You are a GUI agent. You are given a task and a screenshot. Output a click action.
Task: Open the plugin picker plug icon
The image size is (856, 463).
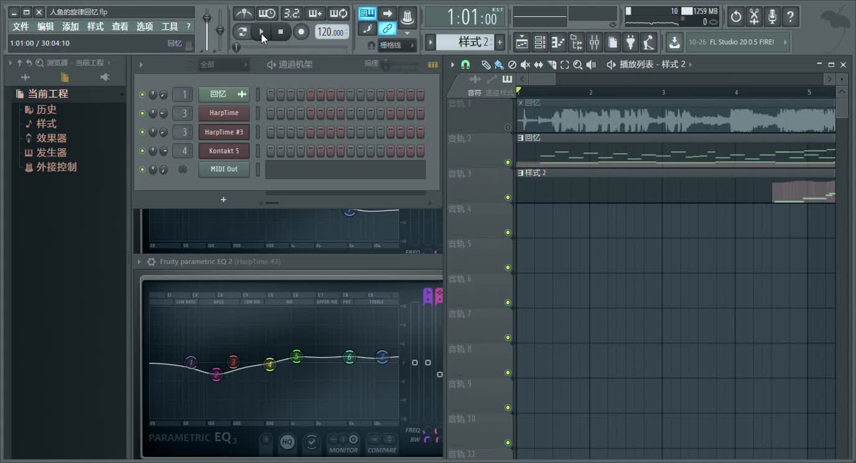631,42
